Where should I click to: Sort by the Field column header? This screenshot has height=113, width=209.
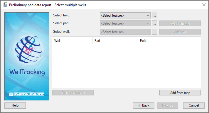[x=161, y=41]
